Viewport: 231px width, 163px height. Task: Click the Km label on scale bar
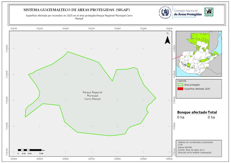point(43,149)
